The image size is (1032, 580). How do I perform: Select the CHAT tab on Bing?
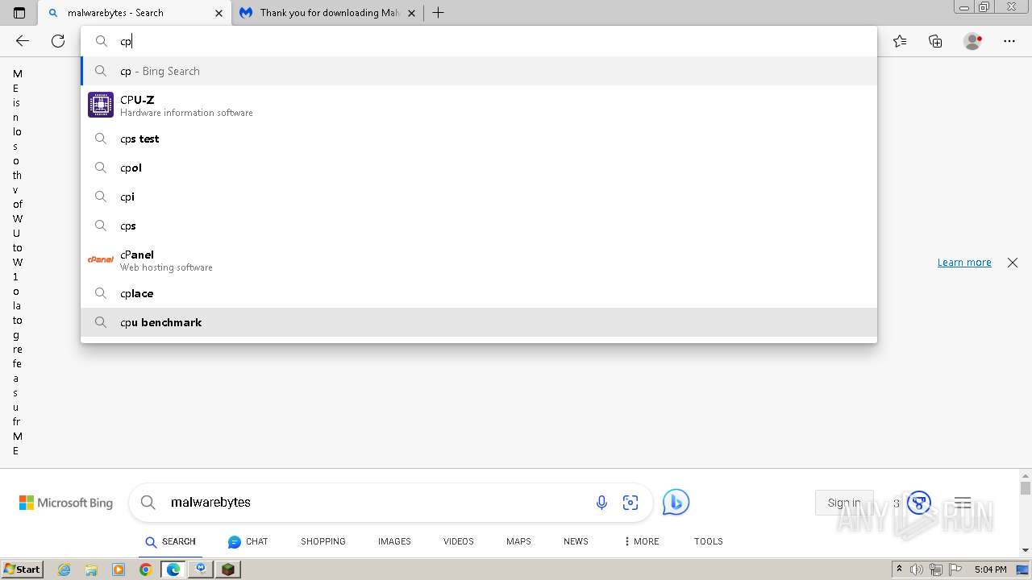(248, 541)
